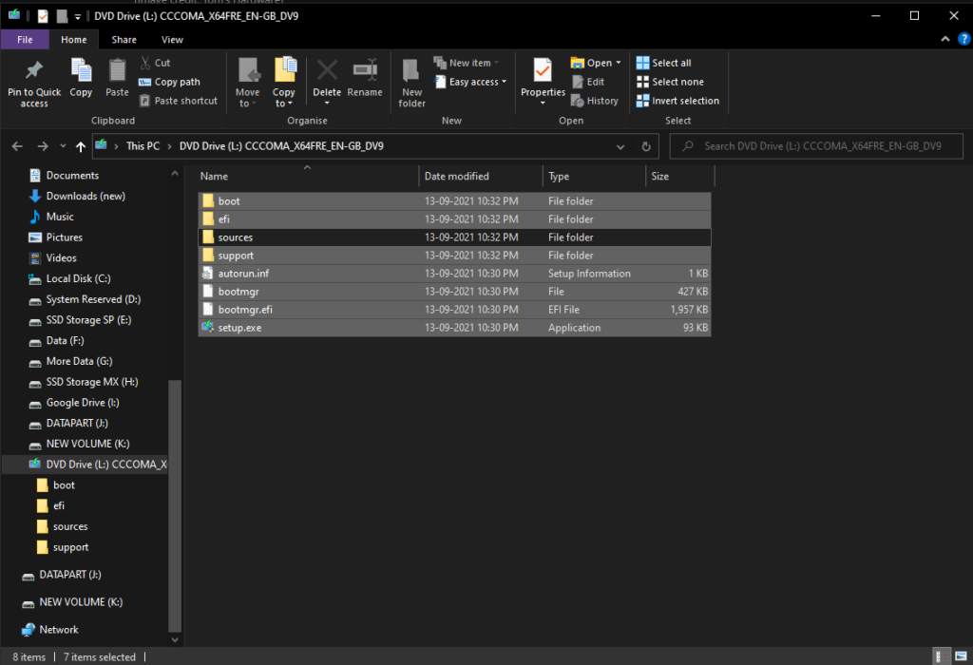This screenshot has width=973, height=665.
Task: Create a New folder from the ribbon
Action: 410,82
